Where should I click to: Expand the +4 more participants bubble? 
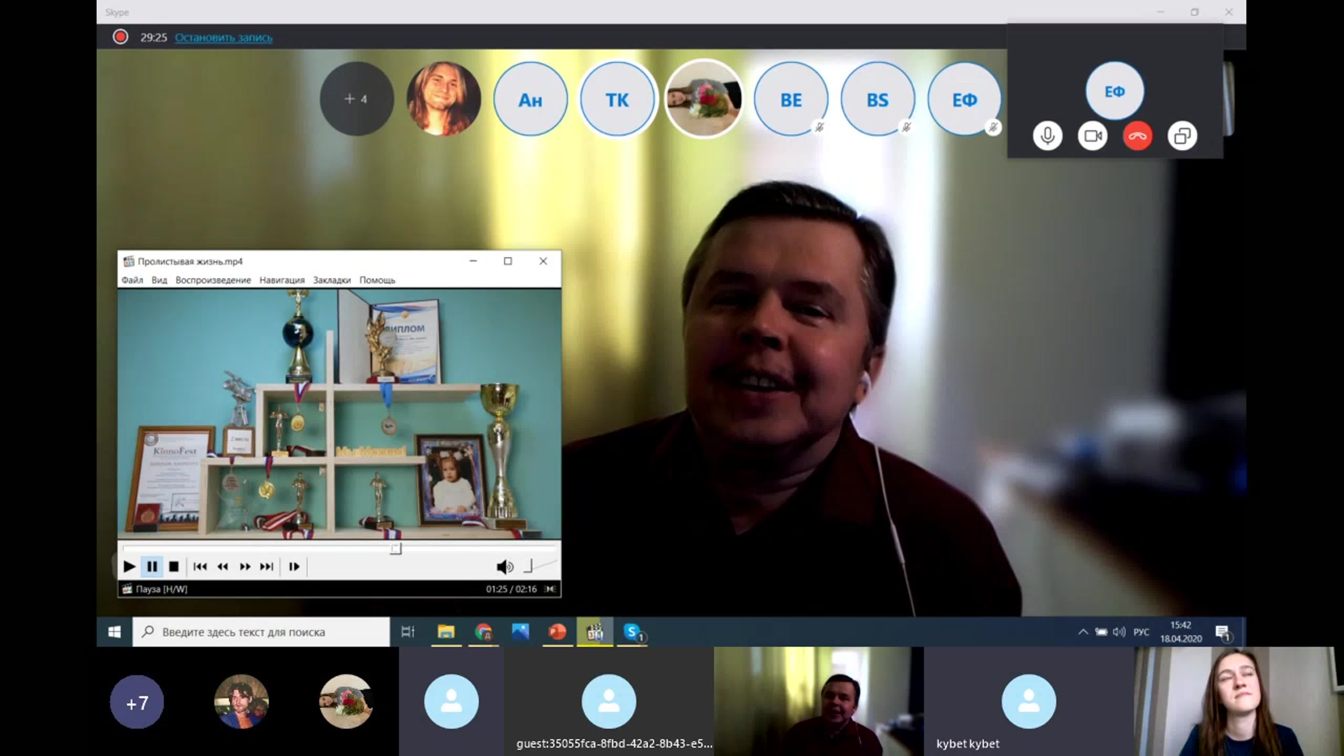[356, 99]
